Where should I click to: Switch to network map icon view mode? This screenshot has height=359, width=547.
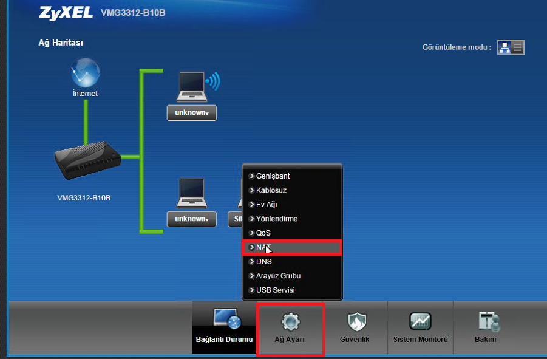(504, 47)
